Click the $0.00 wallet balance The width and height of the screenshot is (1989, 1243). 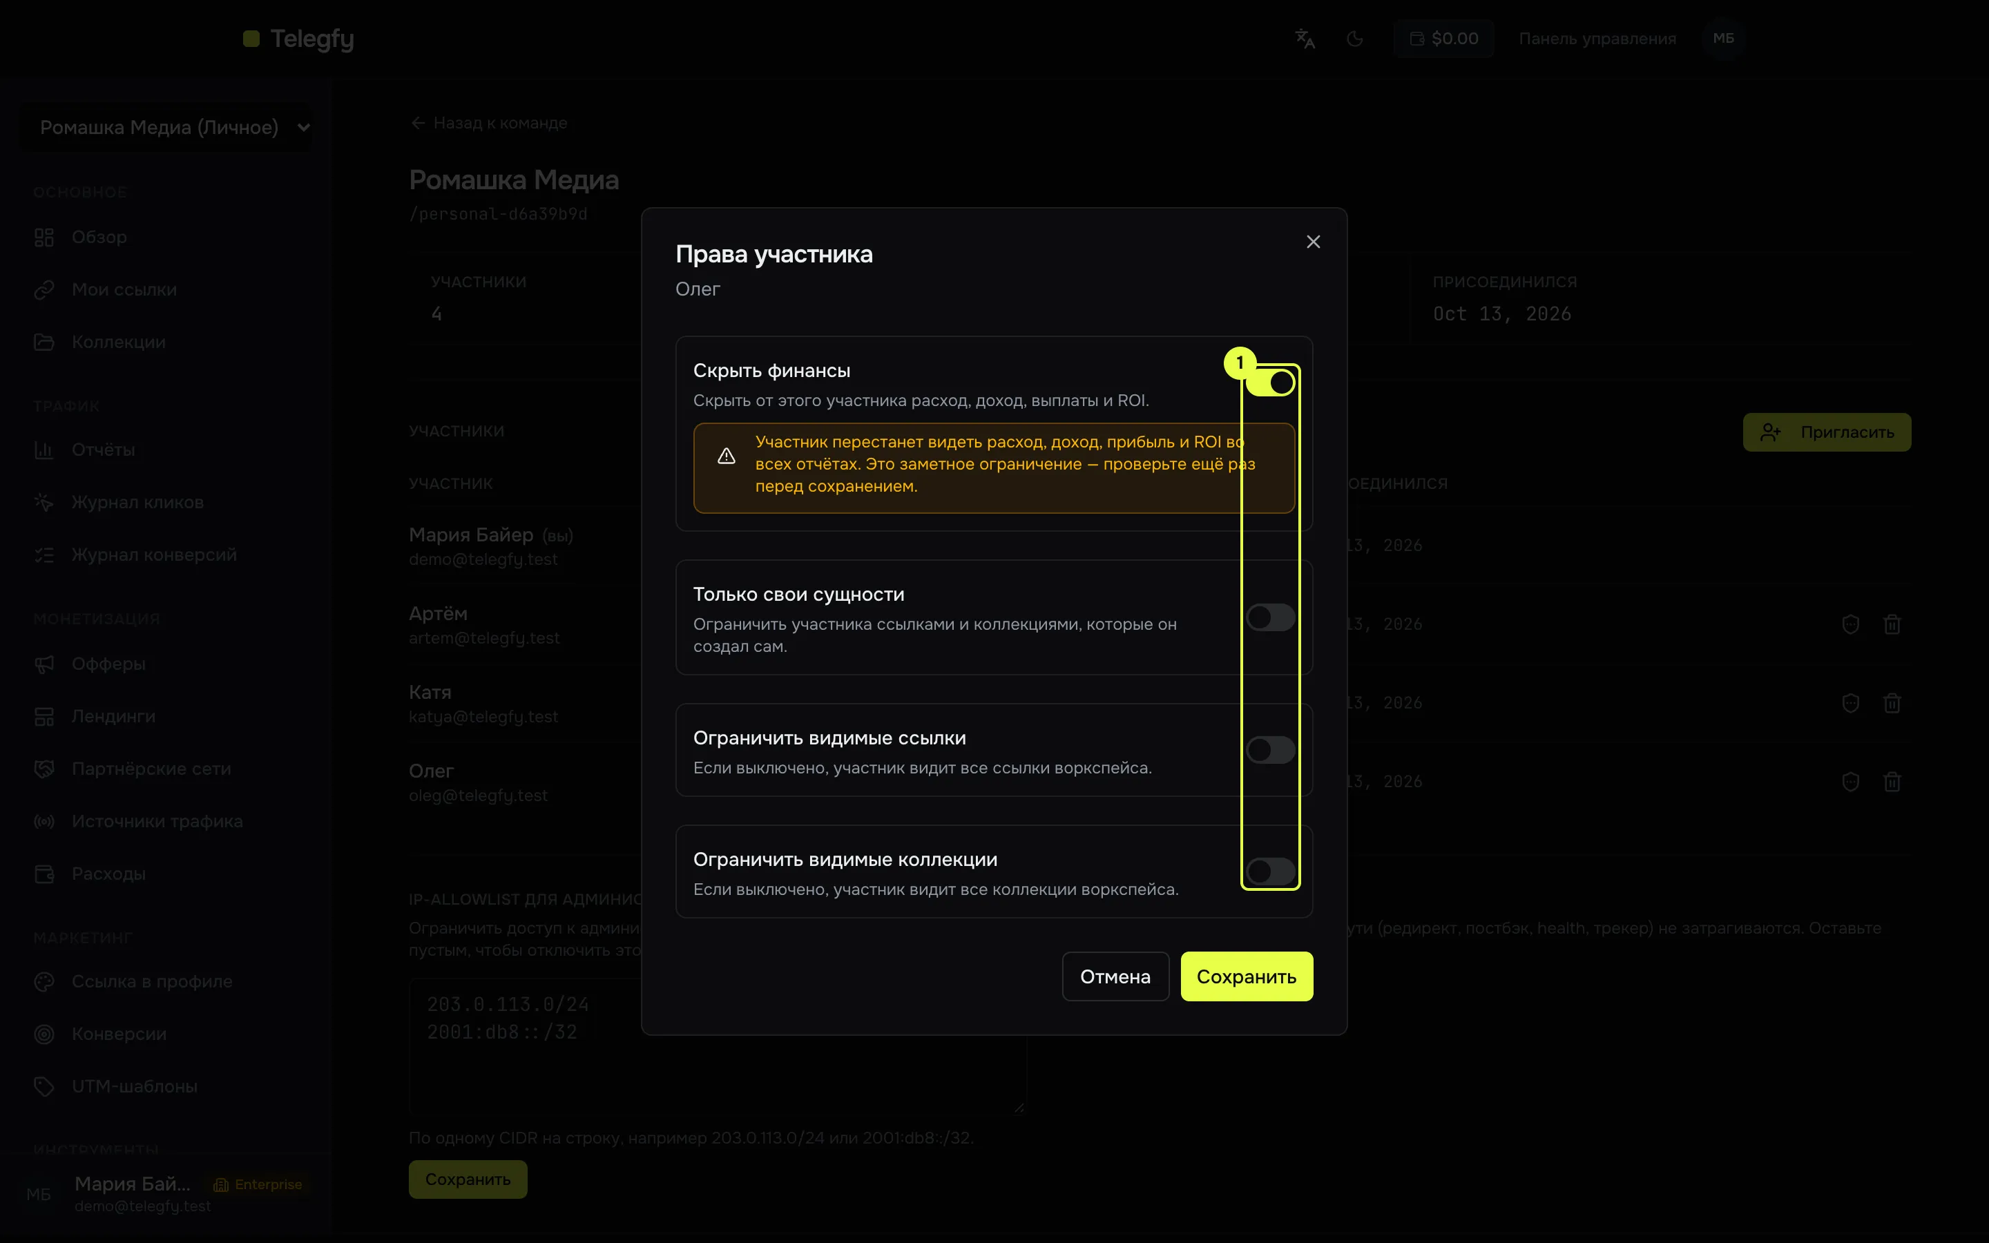(x=1443, y=39)
